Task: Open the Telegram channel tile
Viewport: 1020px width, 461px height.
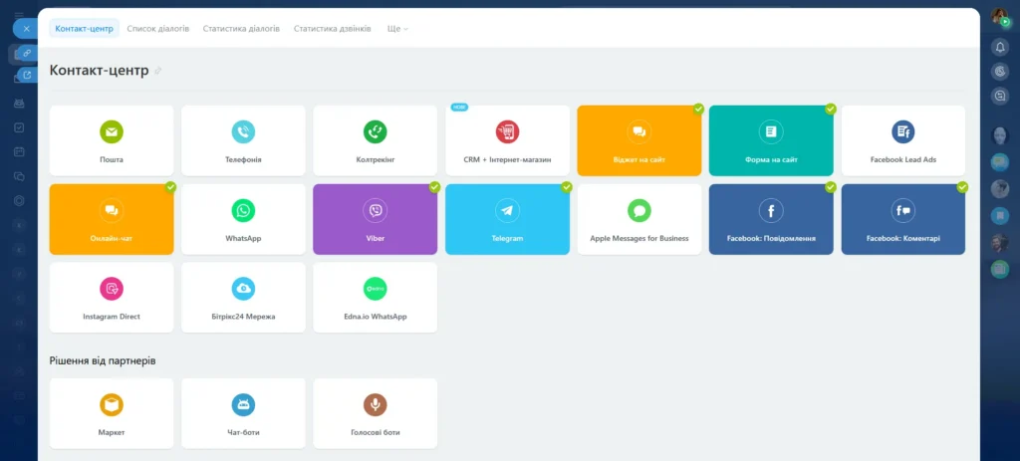Action: [x=507, y=219]
